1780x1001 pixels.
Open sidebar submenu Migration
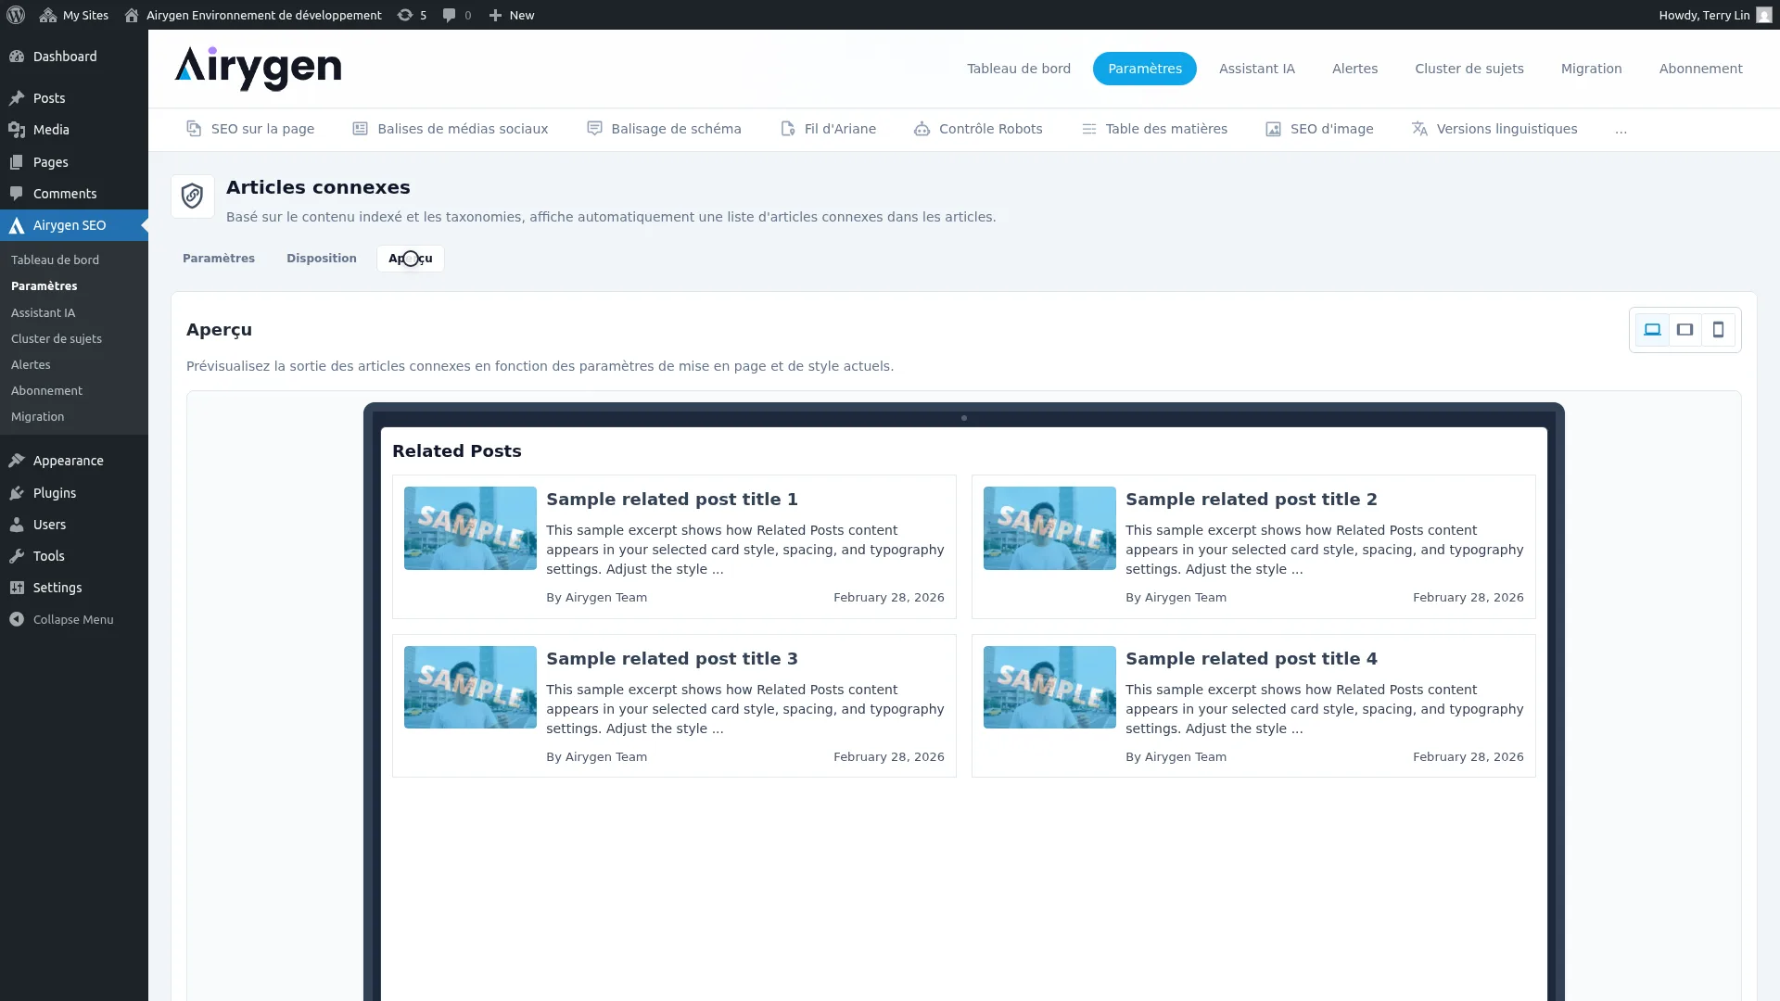coord(37,417)
